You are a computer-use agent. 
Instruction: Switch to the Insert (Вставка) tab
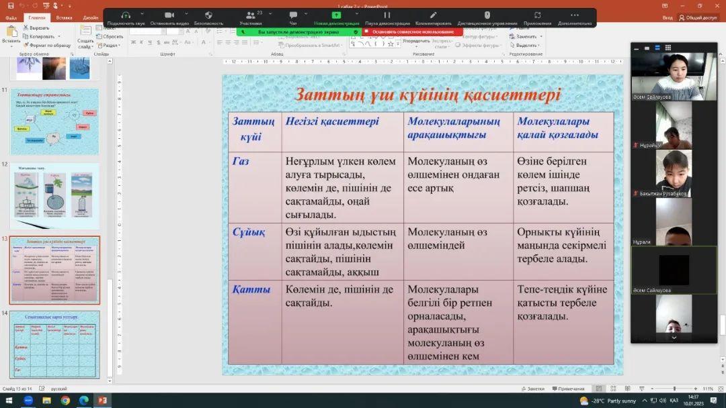pyautogui.click(x=64, y=18)
